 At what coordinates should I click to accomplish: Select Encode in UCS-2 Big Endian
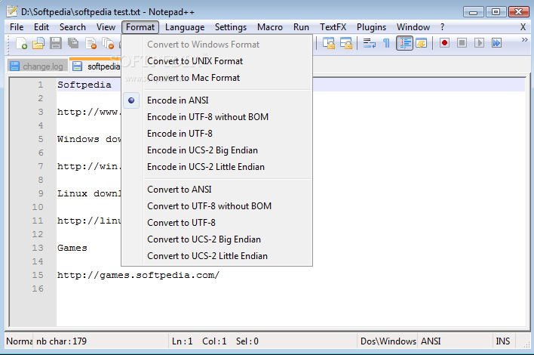coord(217,150)
